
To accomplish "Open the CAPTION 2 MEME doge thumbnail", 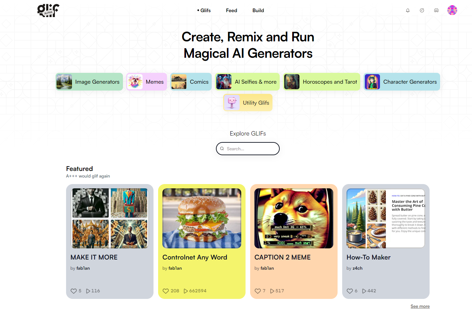I will coord(294,218).
